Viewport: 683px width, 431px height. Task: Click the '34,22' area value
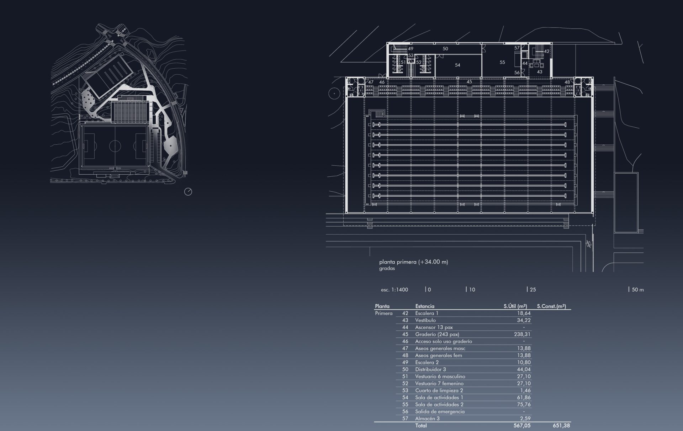pos(524,320)
